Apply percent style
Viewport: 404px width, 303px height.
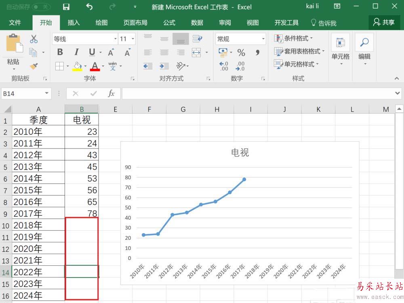(241, 53)
